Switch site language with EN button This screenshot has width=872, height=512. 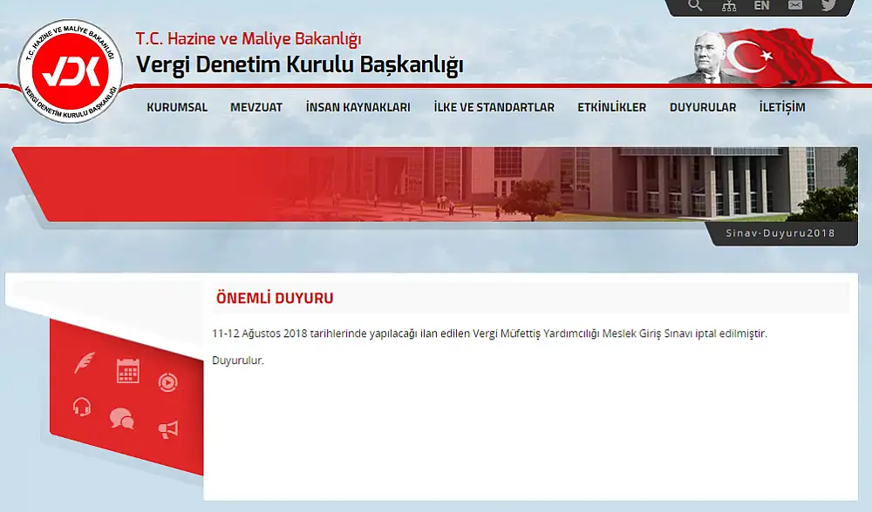pos(761,5)
